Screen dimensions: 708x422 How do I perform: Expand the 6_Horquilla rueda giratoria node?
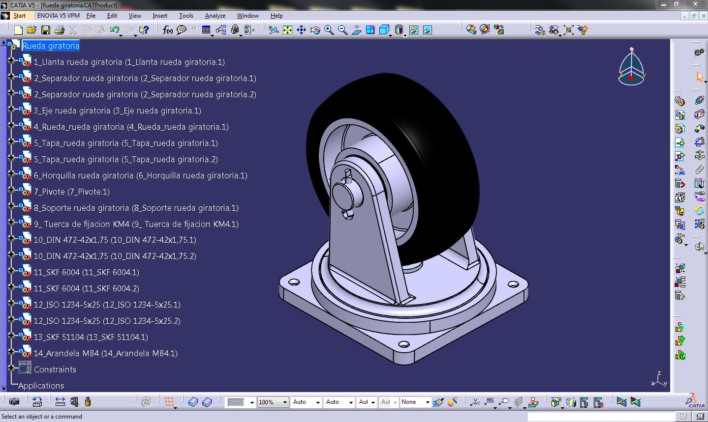pos(11,175)
